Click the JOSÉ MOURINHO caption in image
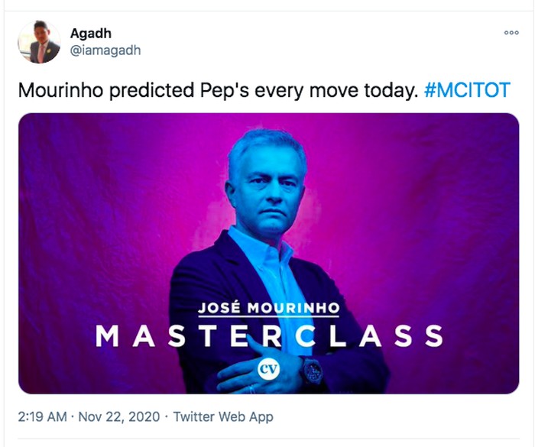 269,308
